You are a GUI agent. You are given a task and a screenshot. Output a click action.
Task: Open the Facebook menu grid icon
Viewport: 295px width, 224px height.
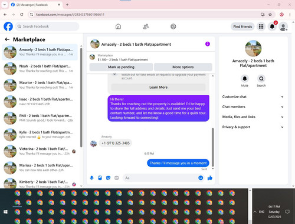click(261, 26)
